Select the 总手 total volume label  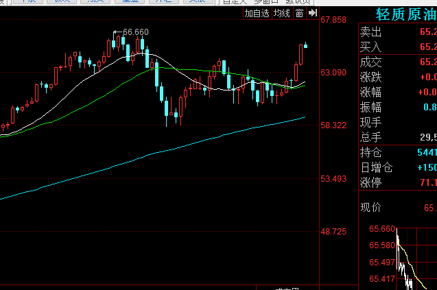coord(370,137)
